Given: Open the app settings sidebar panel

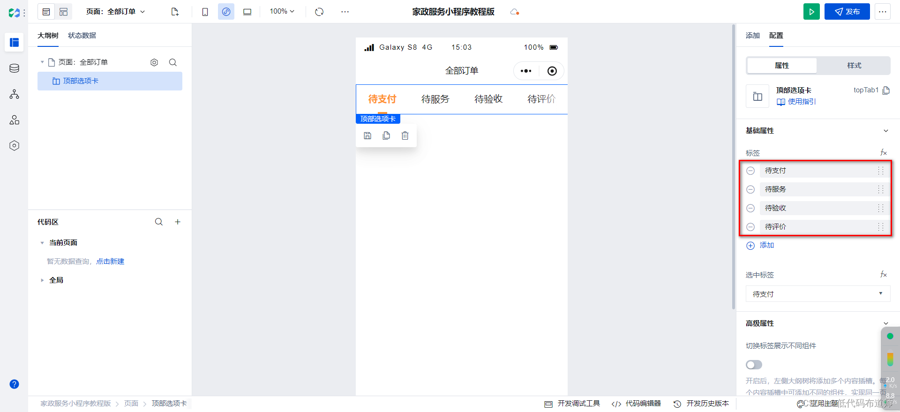Looking at the screenshot, I should (x=14, y=146).
